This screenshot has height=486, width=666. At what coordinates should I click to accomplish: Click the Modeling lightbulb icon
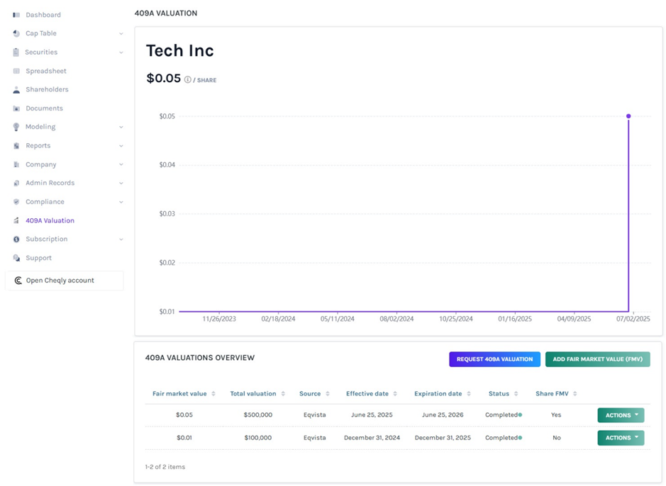tap(16, 127)
